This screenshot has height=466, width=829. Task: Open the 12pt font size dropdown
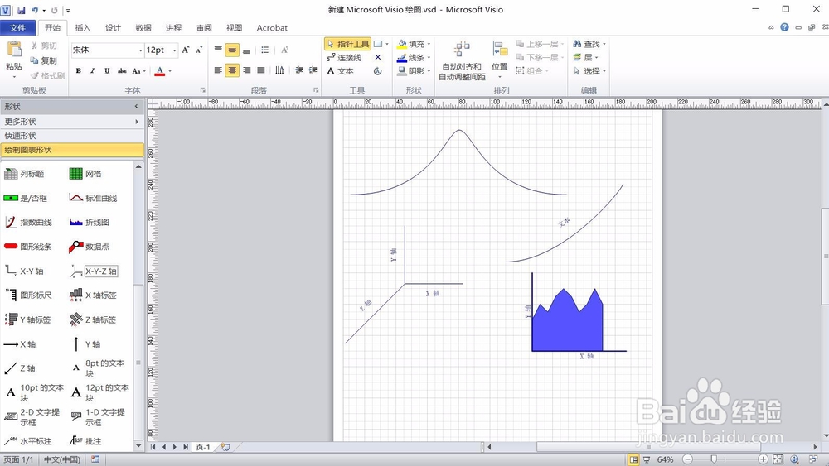(174, 50)
